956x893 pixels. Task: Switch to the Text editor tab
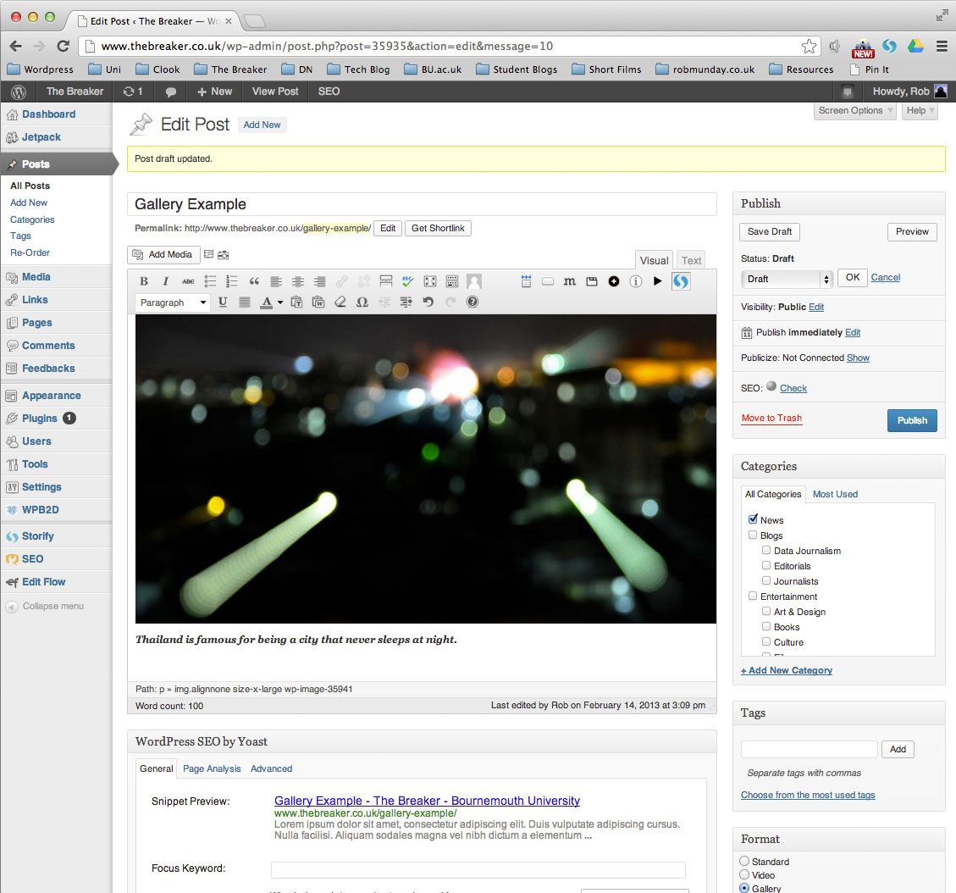(692, 260)
